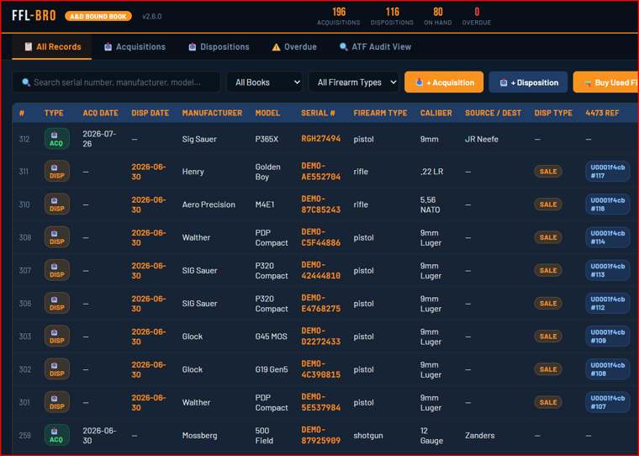The image size is (639, 456).
Task: Switch to the Acquisitions tab
Action: point(135,47)
